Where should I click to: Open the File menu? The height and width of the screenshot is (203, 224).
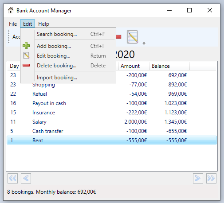[13, 24]
